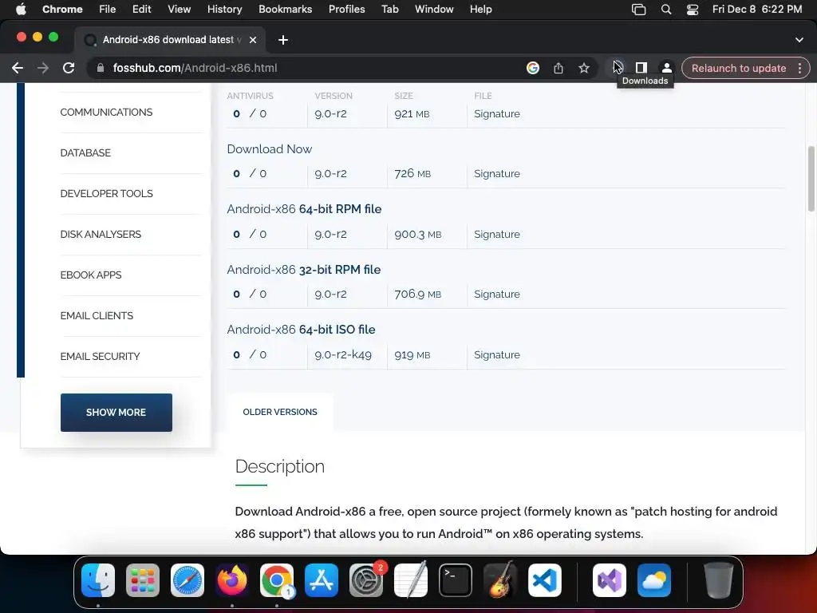
Task: Go back with the browser back arrow
Action: 18,68
